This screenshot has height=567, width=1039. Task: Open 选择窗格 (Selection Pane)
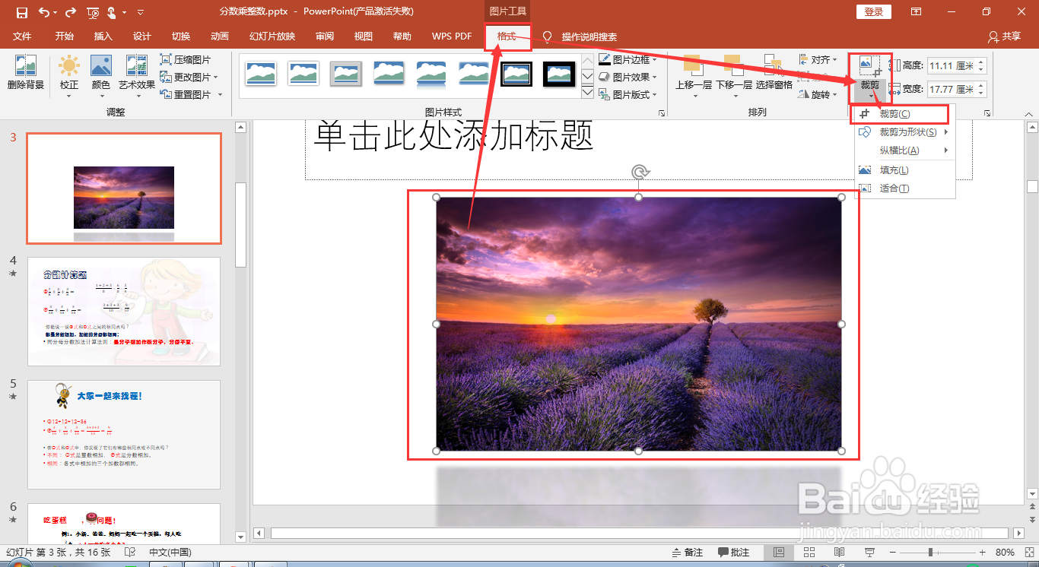[774, 72]
